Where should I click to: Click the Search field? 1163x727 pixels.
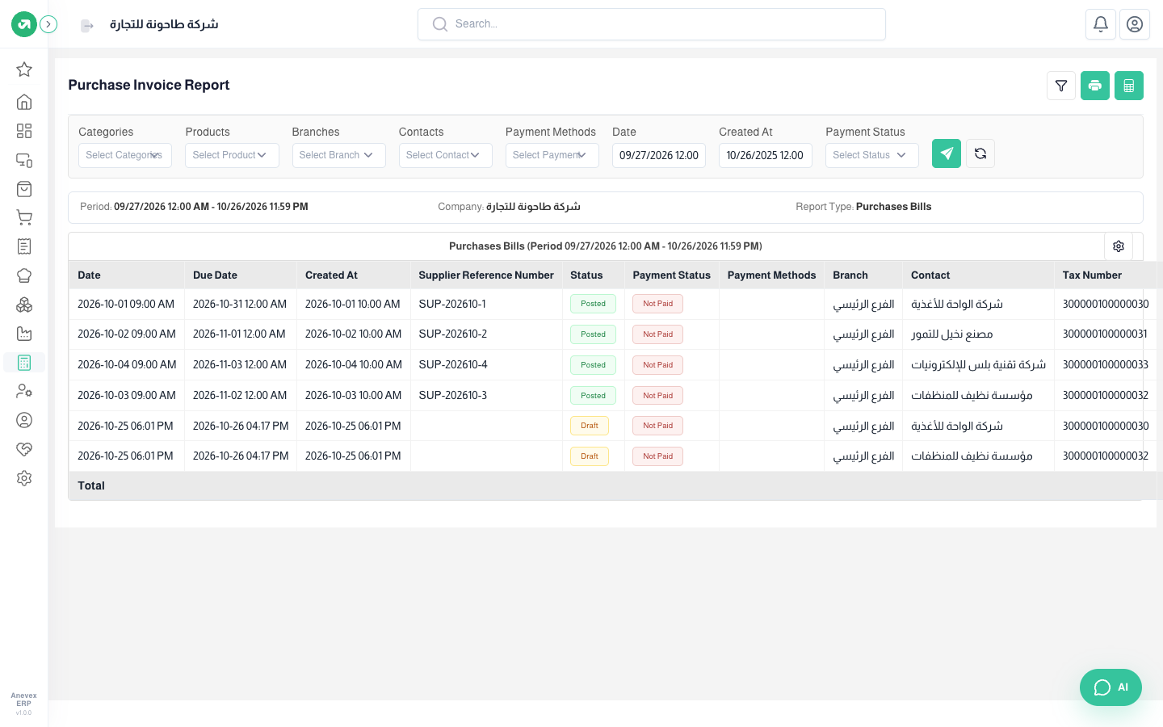652,24
